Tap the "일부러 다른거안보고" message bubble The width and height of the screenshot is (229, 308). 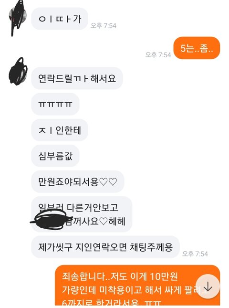(82, 214)
